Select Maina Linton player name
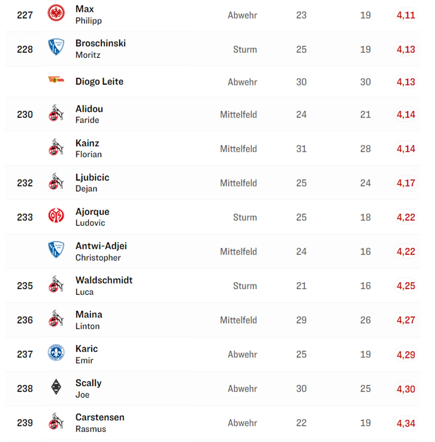The width and height of the screenshot is (435, 442). tap(89, 320)
